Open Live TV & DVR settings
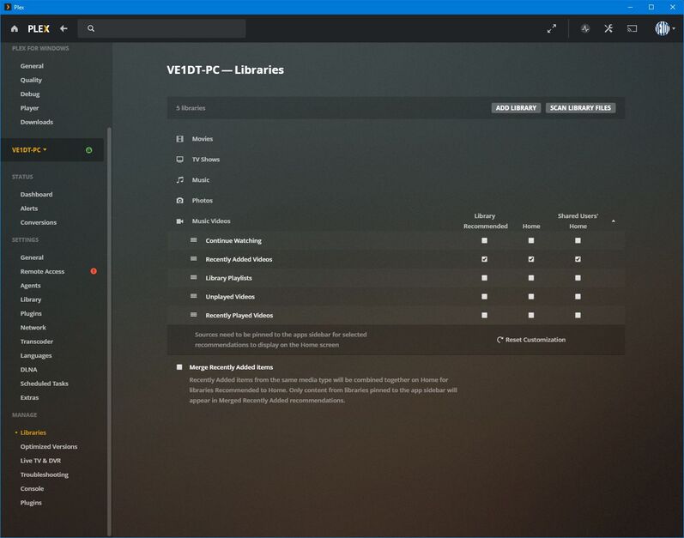 click(x=40, y=461)
